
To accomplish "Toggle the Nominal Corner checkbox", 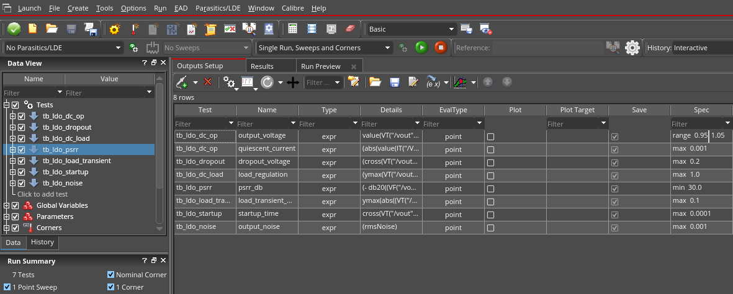I will pyautogui.click(x=111, y=275).
